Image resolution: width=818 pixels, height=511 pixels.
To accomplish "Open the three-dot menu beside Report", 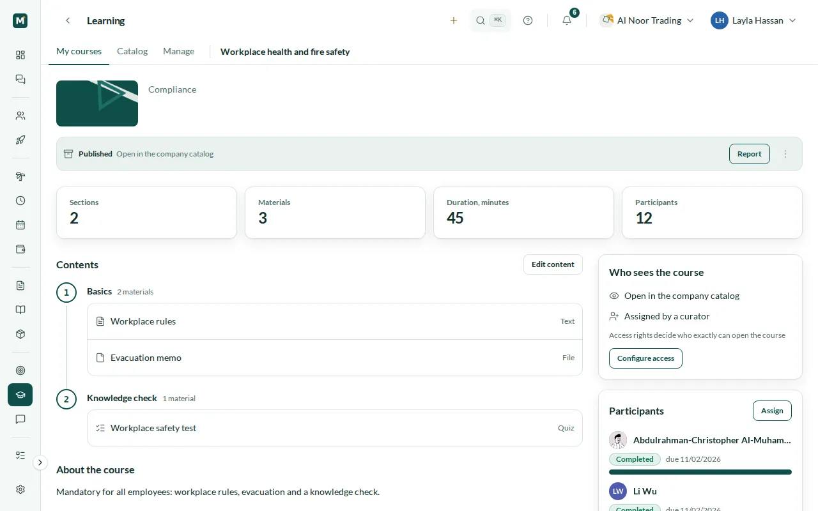I will pos(785,154).
